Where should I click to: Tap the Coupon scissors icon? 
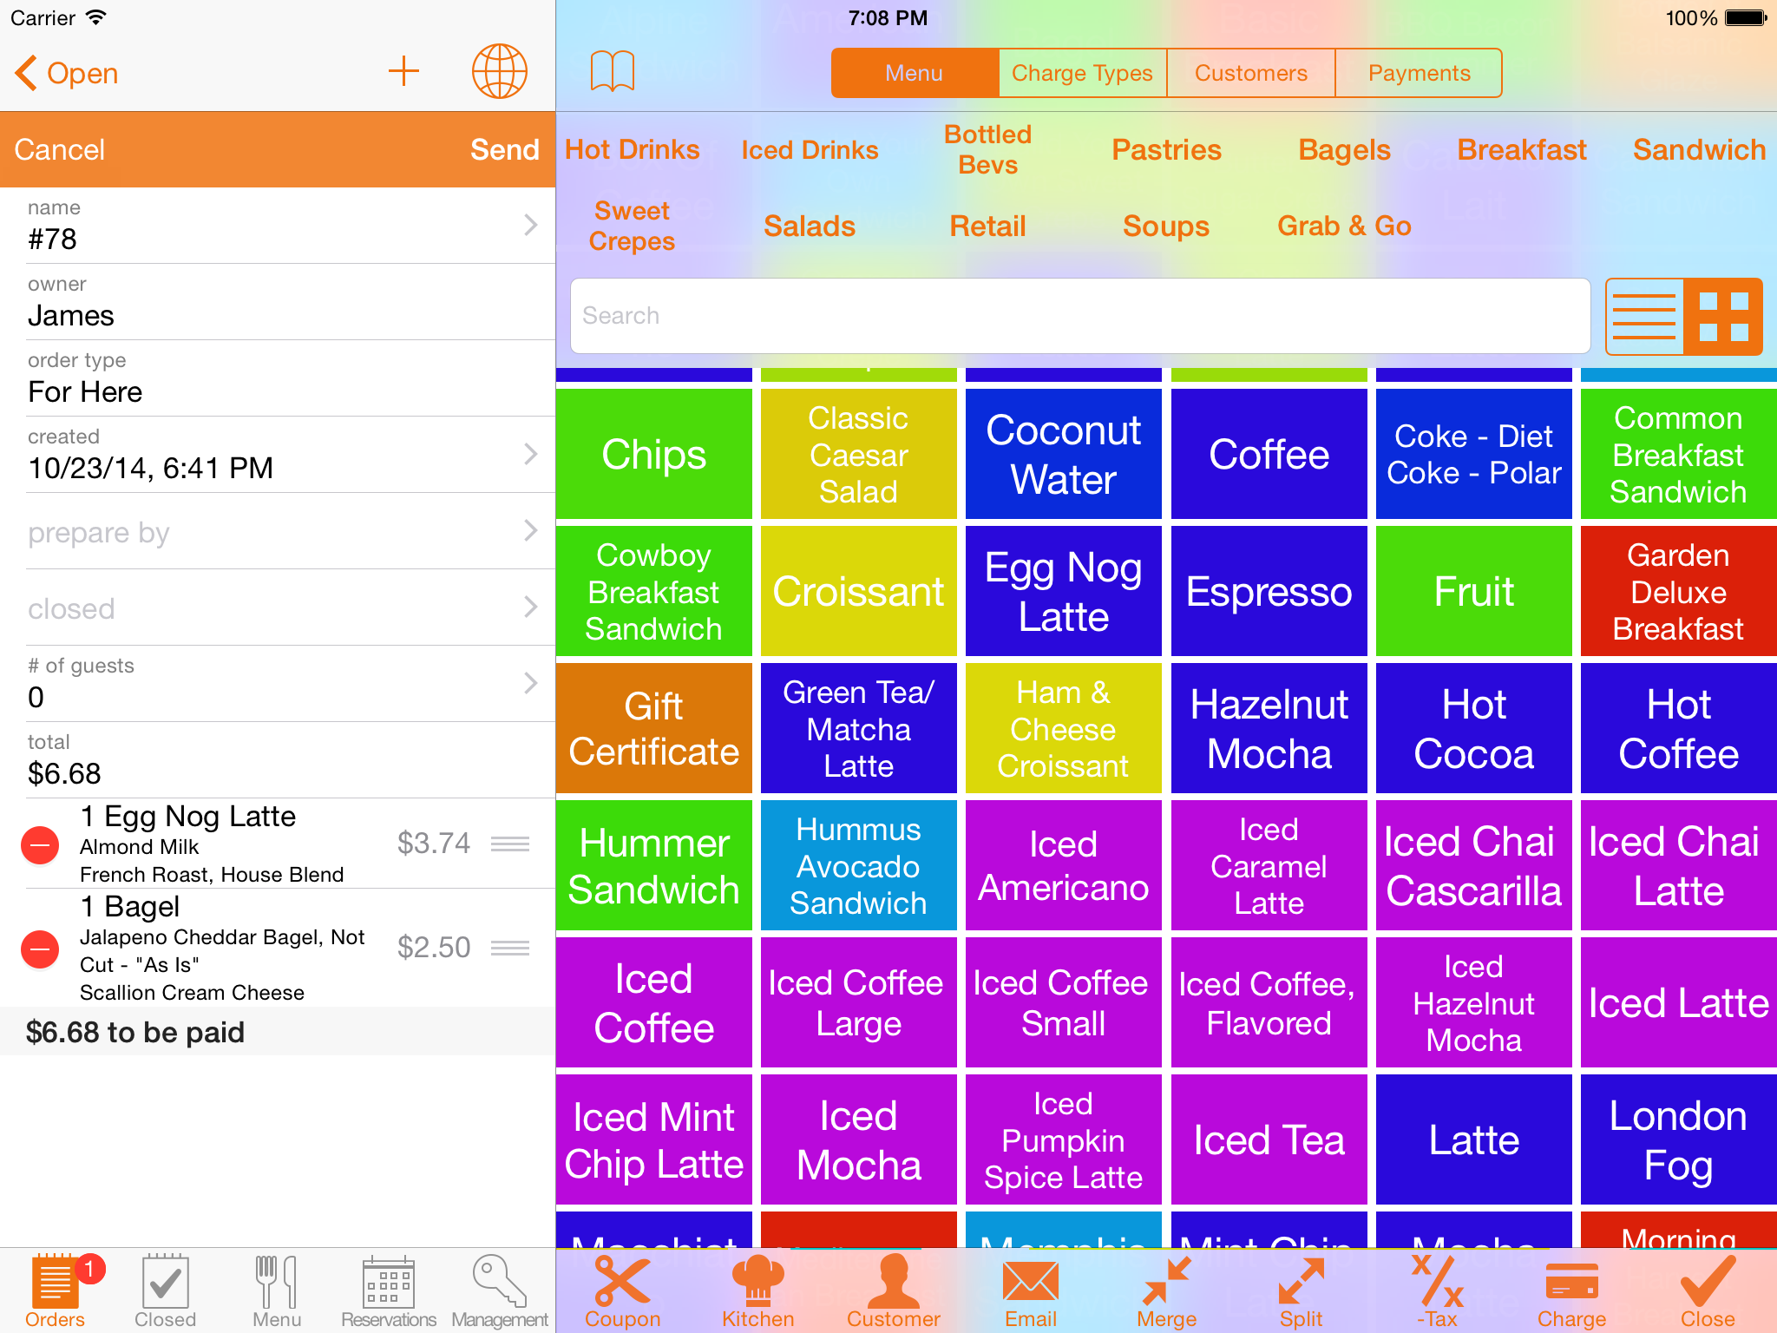tap(622, 1283)
